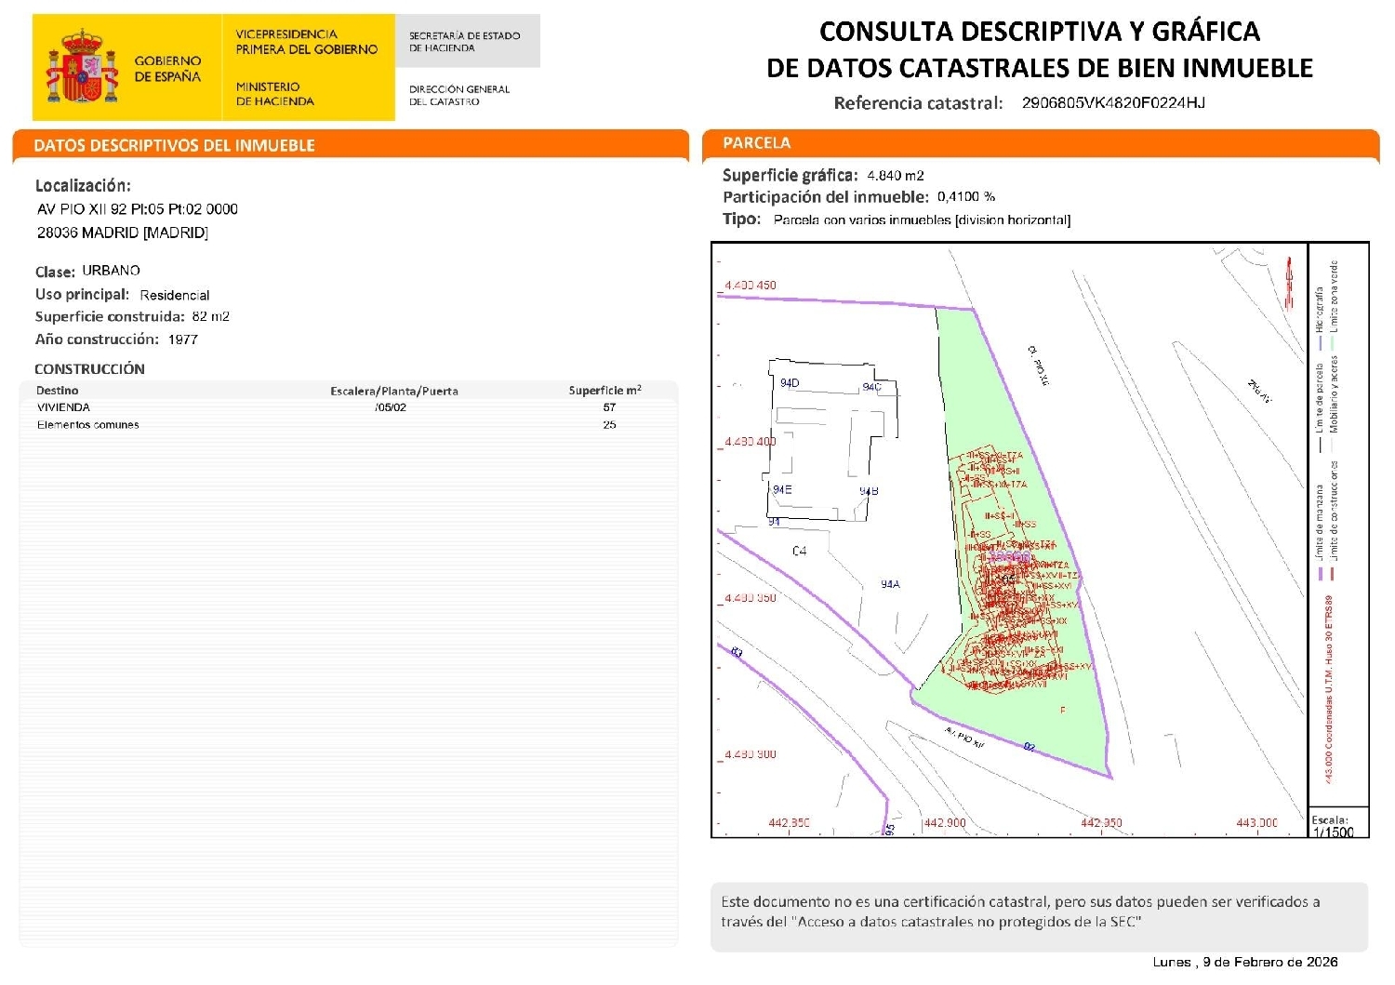Select the DATOS DESCRIPTIVOS DEL INMUEBLE header
Image resolution: width=1395 pixels, height=985 pixels.
tap(174, 145)
